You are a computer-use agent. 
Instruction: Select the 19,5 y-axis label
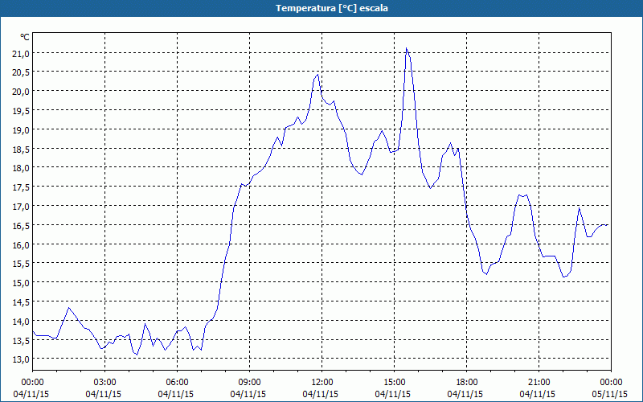point(22,111)
